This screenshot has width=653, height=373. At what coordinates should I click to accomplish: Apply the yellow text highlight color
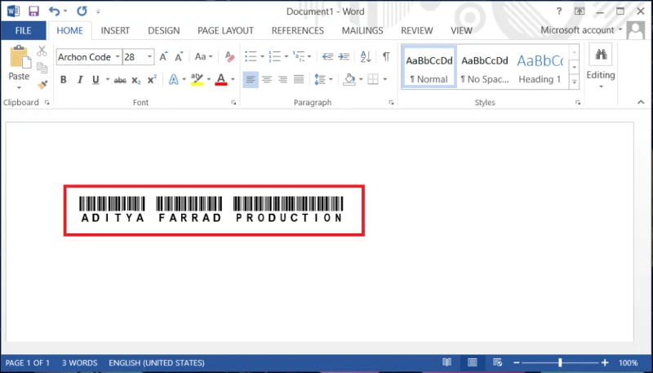click(x=197, y=79)
